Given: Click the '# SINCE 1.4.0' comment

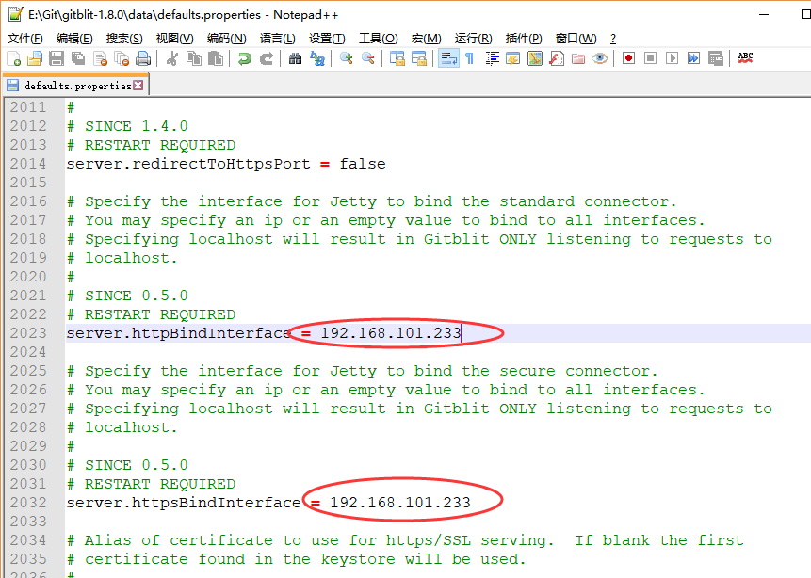Looking at the screenshot, I should click(127, 126).
